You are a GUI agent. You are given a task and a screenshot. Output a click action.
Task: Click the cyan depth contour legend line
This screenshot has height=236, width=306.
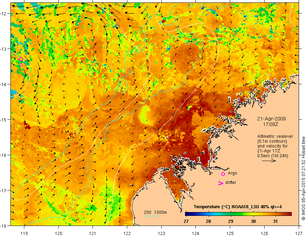coord(151,216)
